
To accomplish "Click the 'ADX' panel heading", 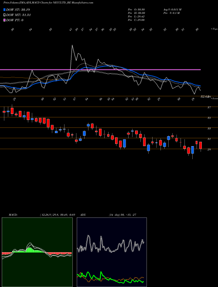I will tap(83, 215).
